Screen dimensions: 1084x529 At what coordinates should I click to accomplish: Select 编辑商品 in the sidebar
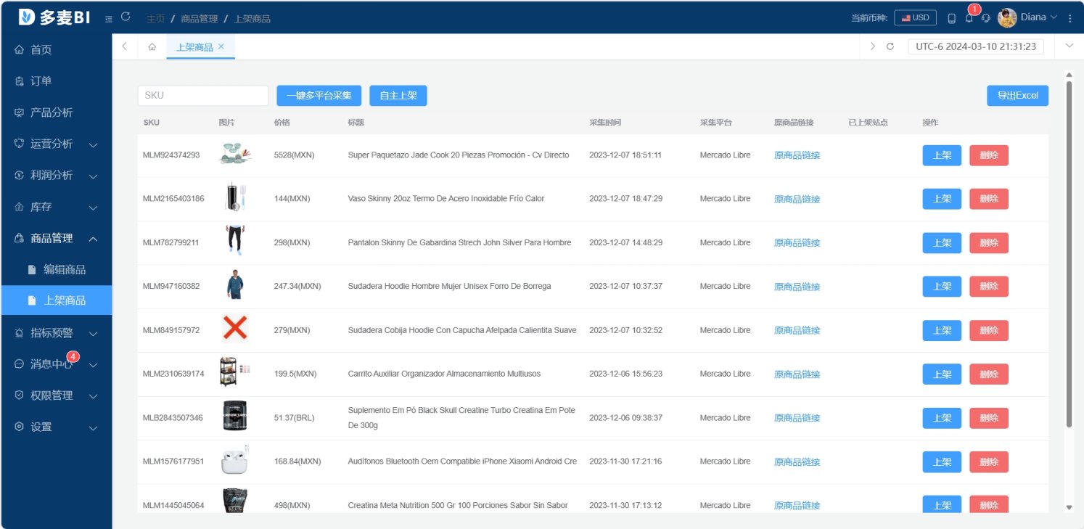tap(64, 269)
